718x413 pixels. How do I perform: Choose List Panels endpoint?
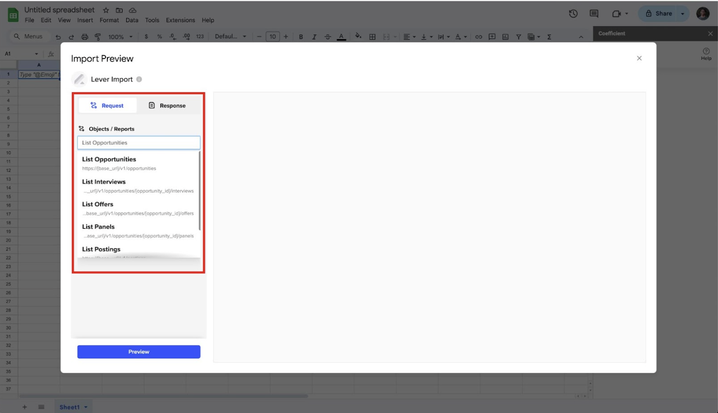[138, 231]
